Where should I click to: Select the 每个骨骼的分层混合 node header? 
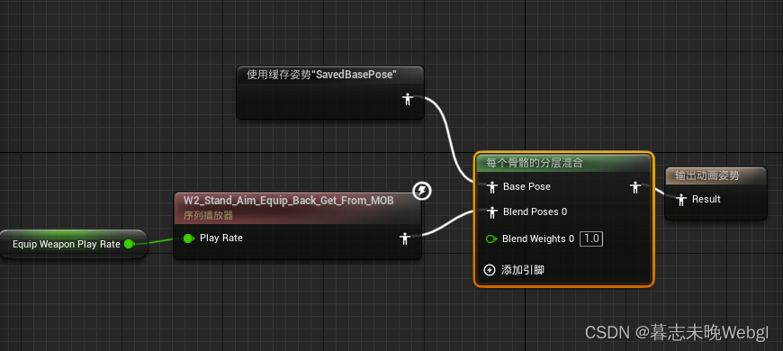pyautogui.click(x=563, y=163)
